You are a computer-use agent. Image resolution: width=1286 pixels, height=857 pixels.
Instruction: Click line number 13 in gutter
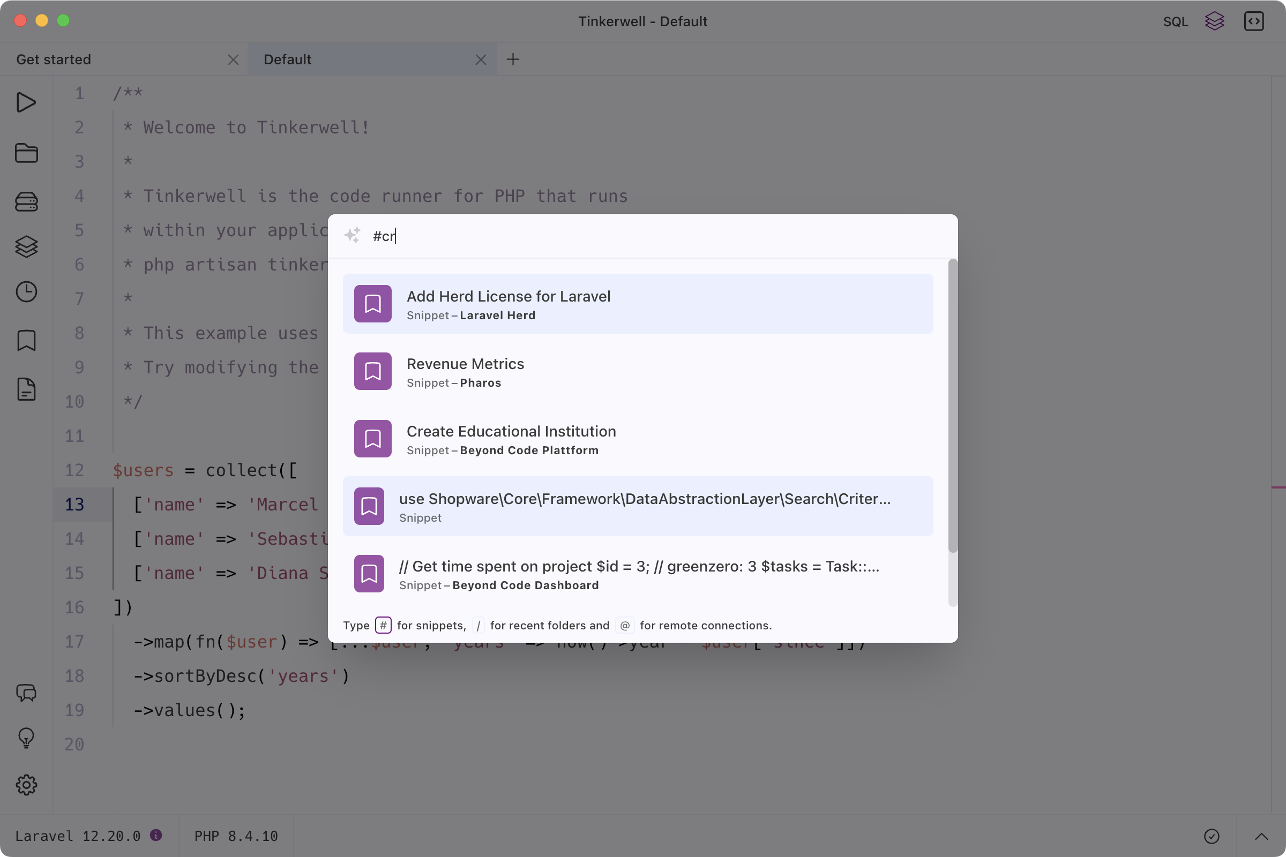click(74, 505)
